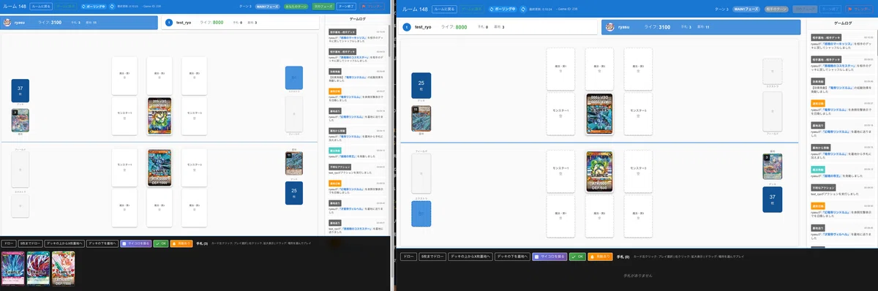
Task: Select the first hand card thumbnail
Action: pyautogui.click(x=13, y=268)
